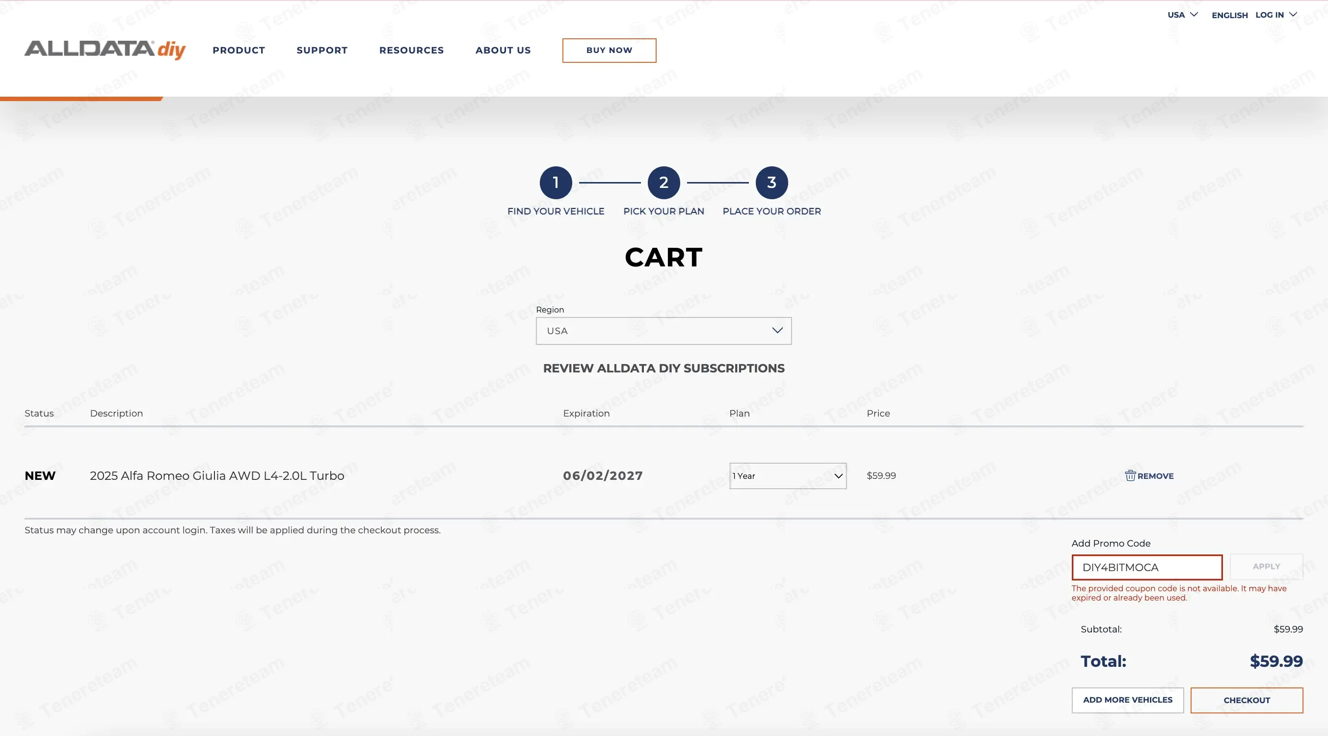Click ADD MORE VEHICLES button
Screen dimensions: 1328x736
tap(1127, 700)
